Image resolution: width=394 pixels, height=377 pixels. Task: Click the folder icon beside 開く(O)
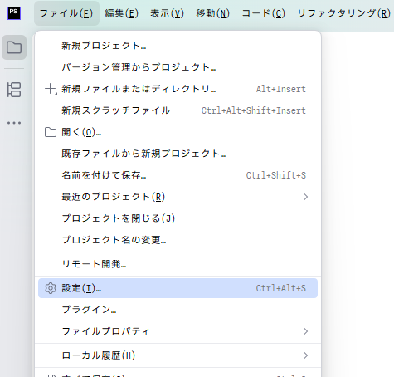51,132
